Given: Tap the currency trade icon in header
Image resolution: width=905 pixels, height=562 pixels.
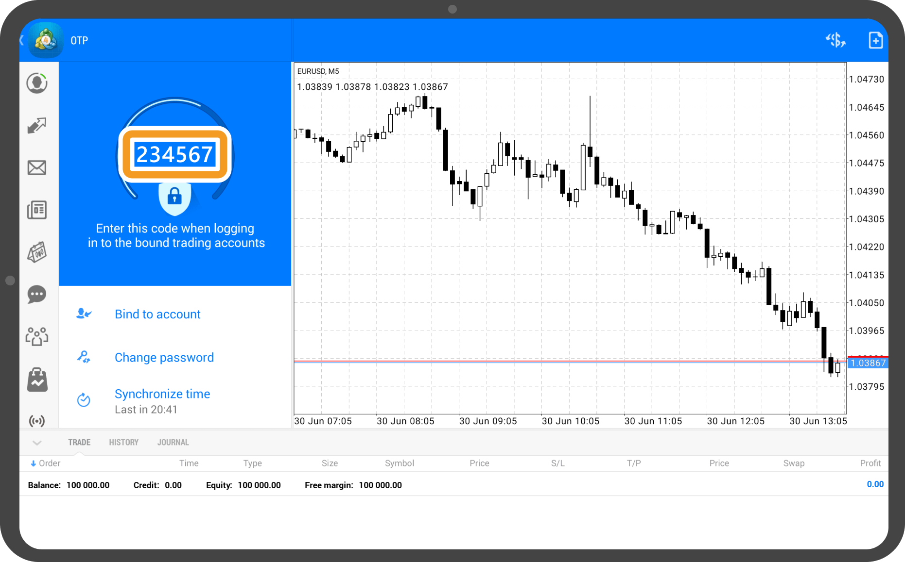Looking at the screenshot, I should click(x=835, y=40).
